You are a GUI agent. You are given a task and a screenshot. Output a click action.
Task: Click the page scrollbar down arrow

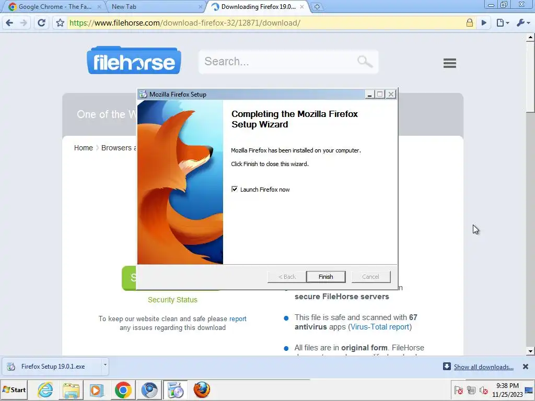coord(530,351)
